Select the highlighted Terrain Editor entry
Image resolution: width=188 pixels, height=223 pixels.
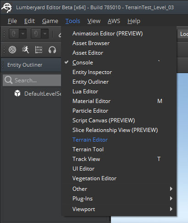119,140
